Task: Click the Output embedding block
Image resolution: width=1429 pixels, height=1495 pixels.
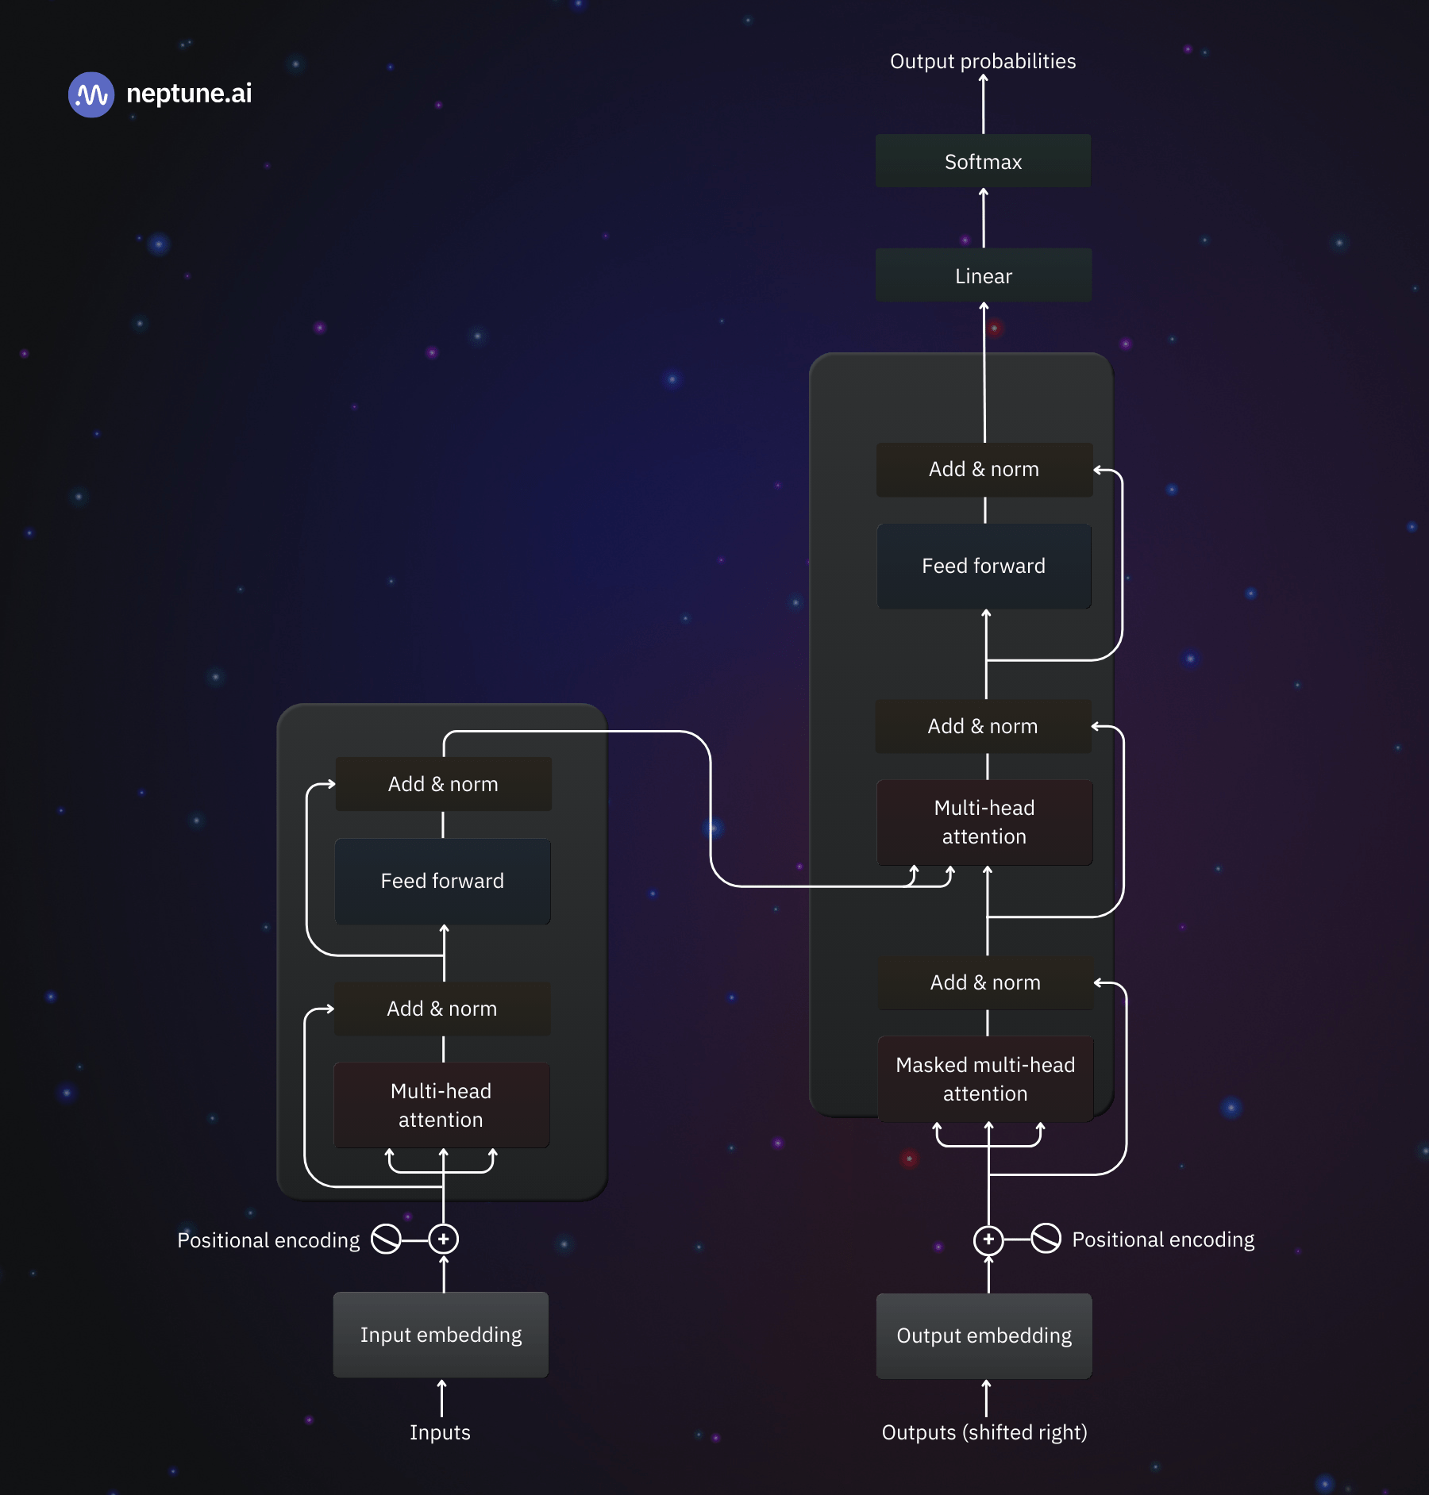Action: click(984, 1336)
